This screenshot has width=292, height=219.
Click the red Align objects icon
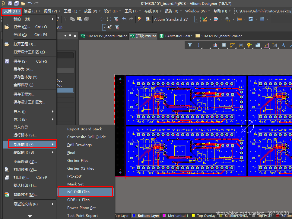[x=216, y=19]
